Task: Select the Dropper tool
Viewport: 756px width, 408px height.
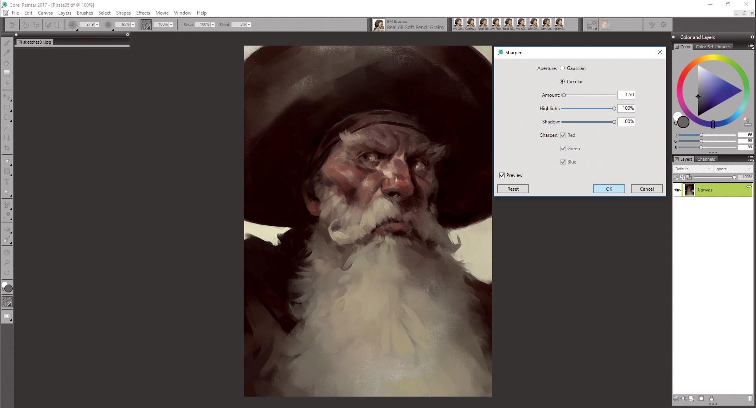Action: [x=7, y=53]
